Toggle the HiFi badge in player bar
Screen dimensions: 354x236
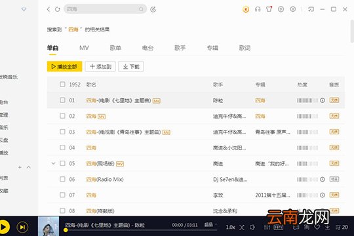coord(279,227)
